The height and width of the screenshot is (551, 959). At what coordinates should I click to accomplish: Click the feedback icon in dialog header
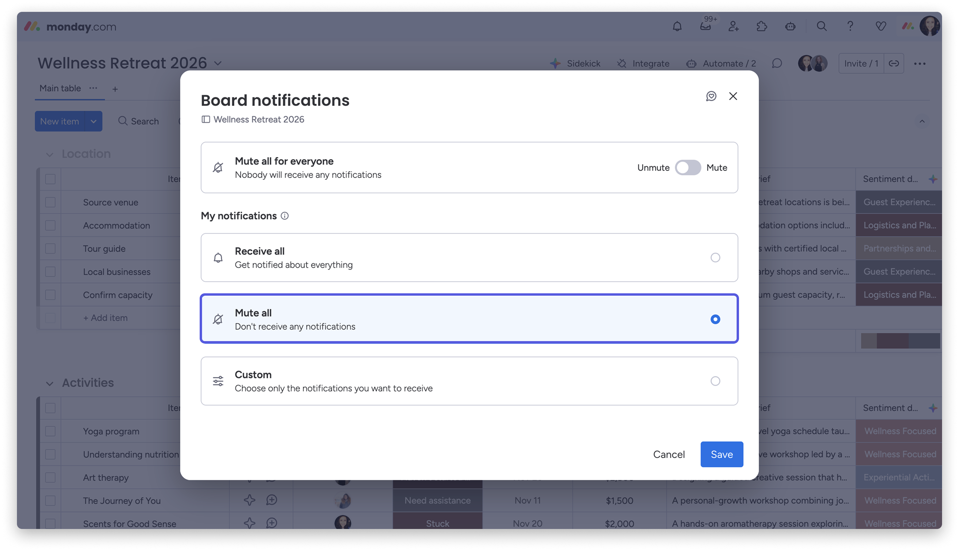tap(711, 96)
